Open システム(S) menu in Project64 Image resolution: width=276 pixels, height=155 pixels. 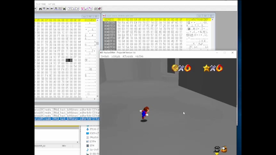click(116, 57)
